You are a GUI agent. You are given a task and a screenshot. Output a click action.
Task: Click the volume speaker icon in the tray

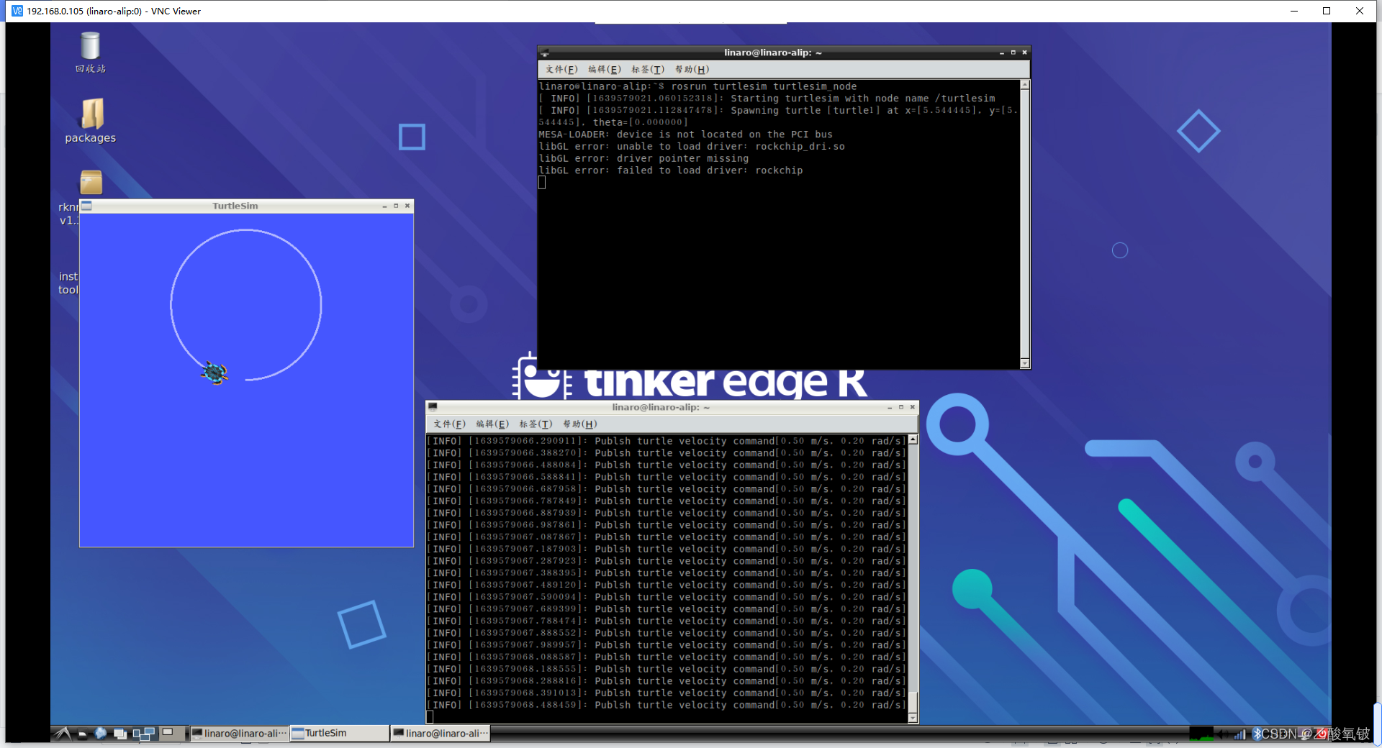click(x=1222, y=734)
